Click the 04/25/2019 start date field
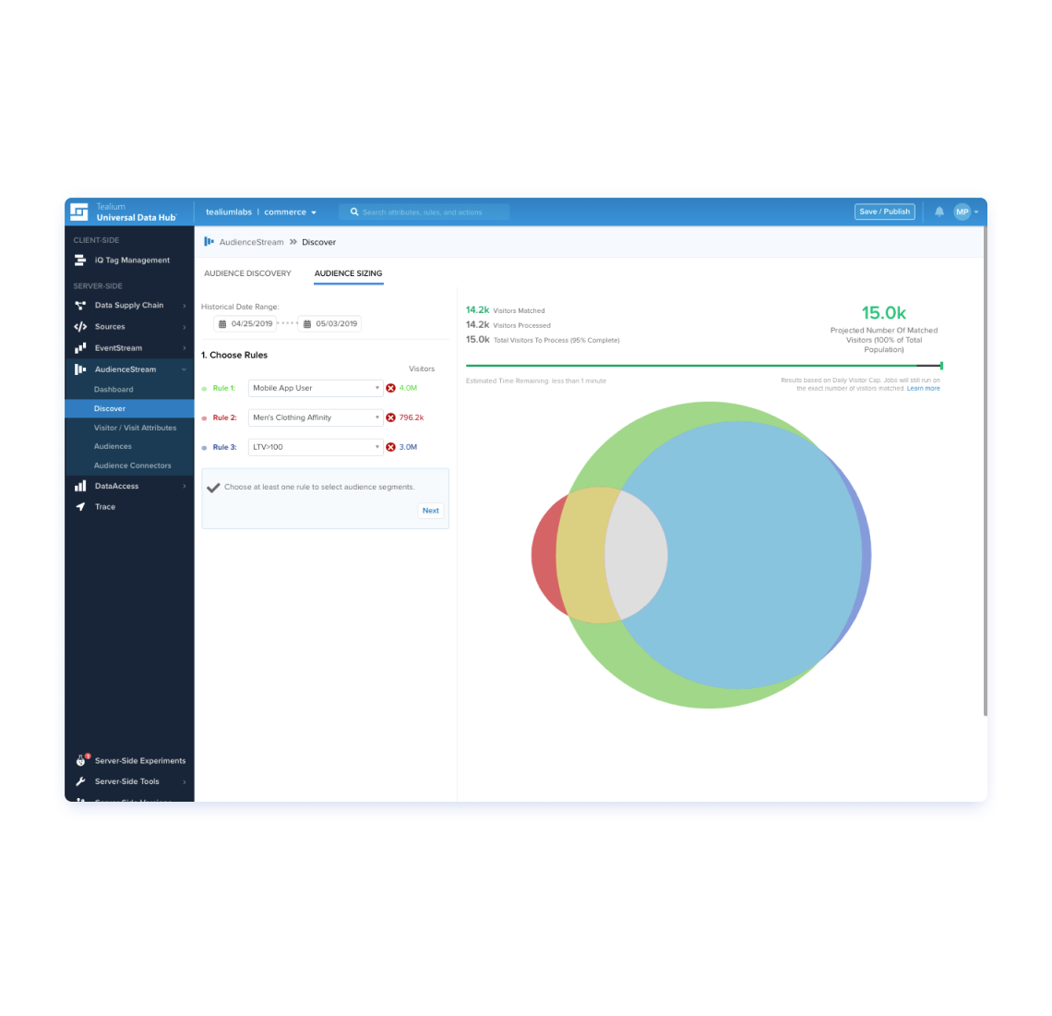Image resolution: width=1052 pixels, height=1016 pixels. 245,323
